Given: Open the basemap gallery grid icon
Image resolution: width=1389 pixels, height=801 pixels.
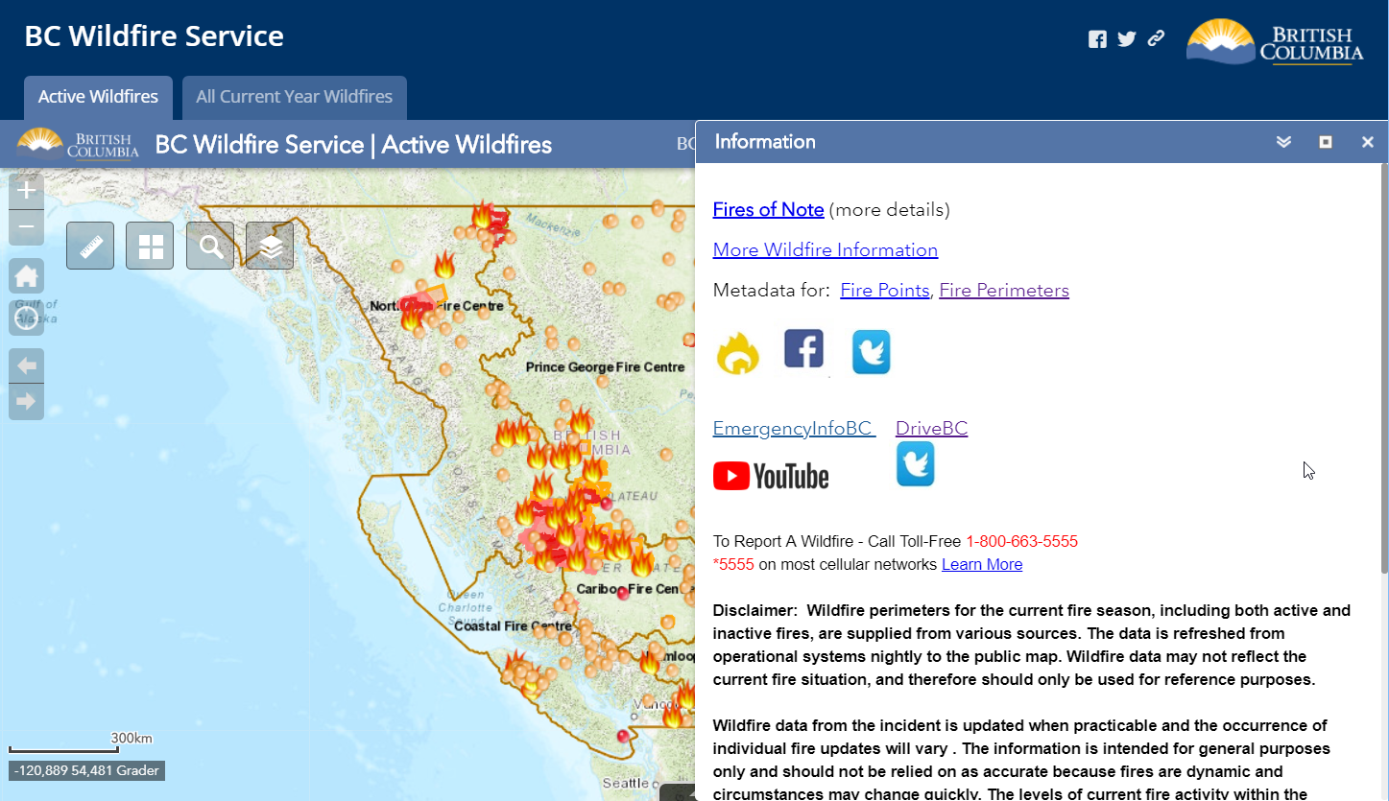Looking at the screenshot, I should coord(150,246).
